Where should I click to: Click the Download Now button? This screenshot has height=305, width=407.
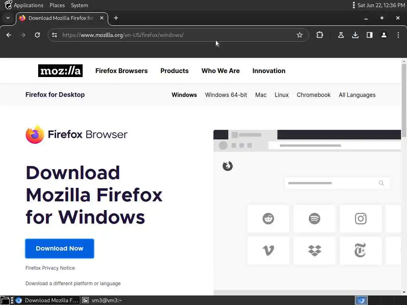coord(60,249)
